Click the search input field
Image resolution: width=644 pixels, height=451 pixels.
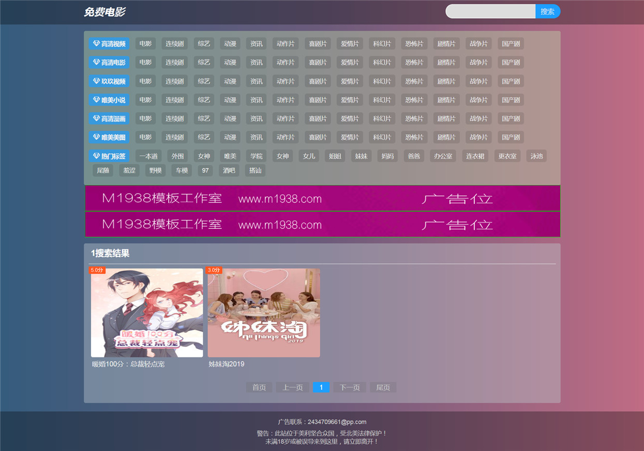(x=490, y=11)
